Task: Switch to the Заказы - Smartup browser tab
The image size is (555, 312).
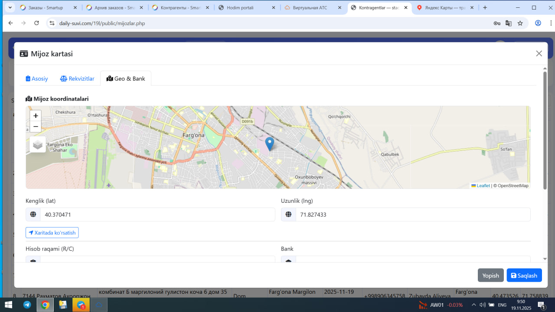Action: [48, 7]
